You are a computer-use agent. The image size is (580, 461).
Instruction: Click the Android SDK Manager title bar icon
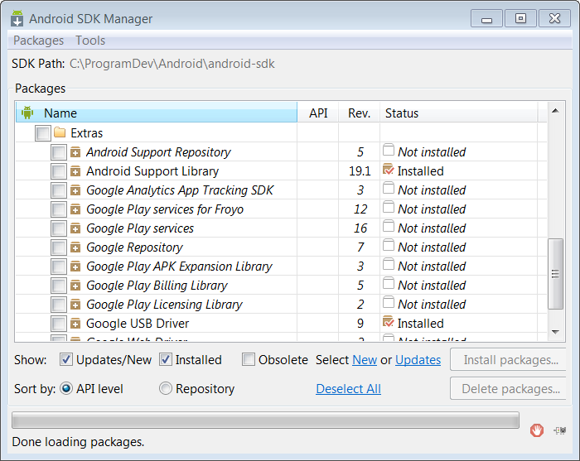[x=17, y=18]
